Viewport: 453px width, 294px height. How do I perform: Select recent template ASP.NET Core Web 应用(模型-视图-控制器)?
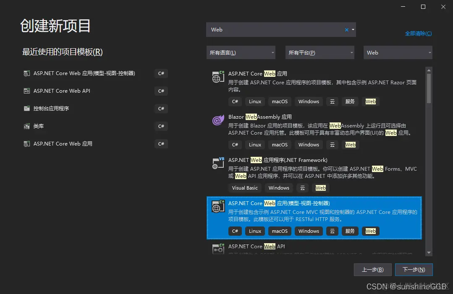95,73
